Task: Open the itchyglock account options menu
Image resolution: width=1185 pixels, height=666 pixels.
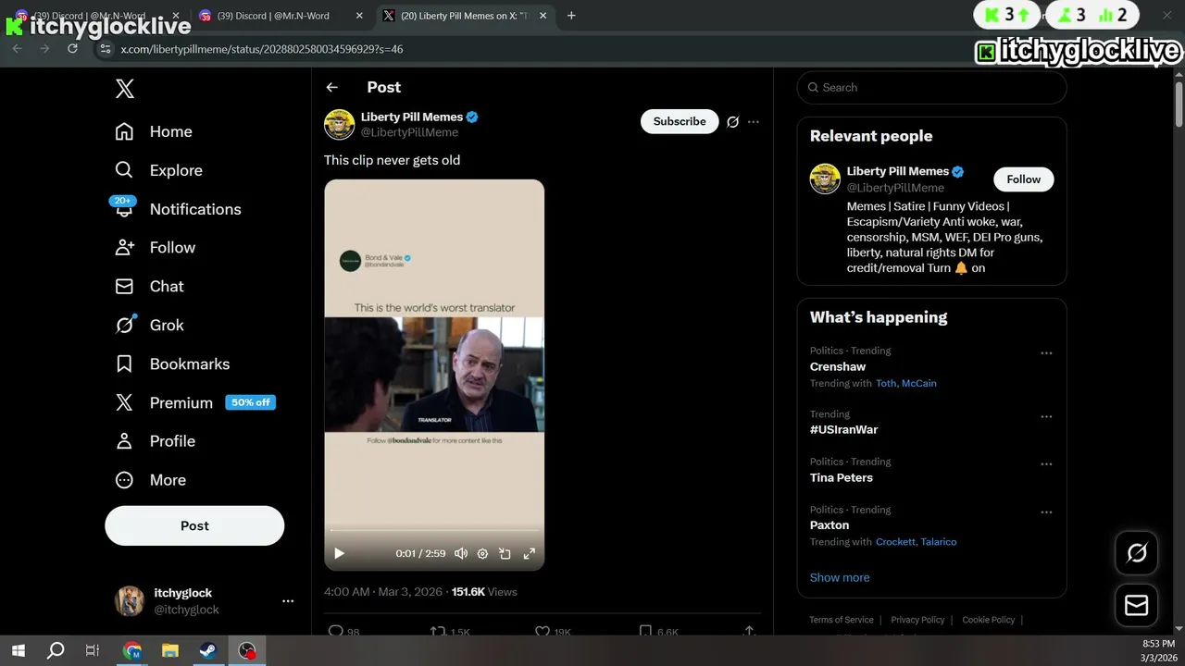Action: tap(288, 601)
